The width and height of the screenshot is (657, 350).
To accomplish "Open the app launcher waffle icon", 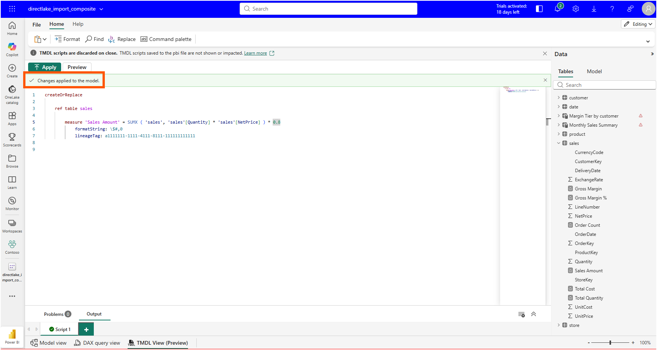I will (x=12, y=9).
